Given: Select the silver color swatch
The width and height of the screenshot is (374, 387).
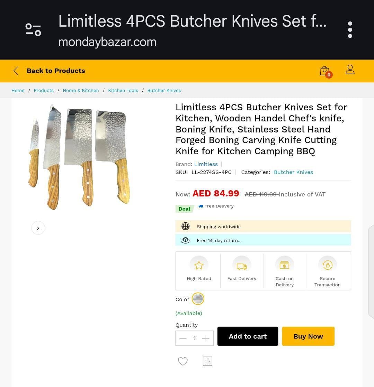Looking at the screenshot, I should [198, 299].
